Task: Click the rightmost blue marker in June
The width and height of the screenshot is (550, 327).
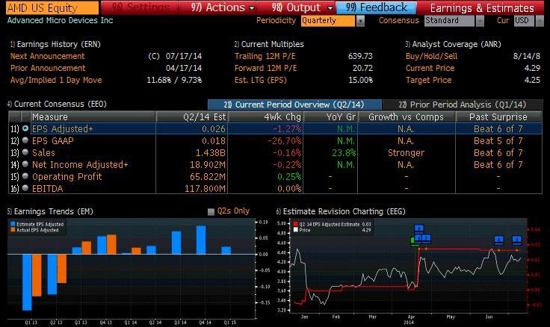Action: [516, 240]
